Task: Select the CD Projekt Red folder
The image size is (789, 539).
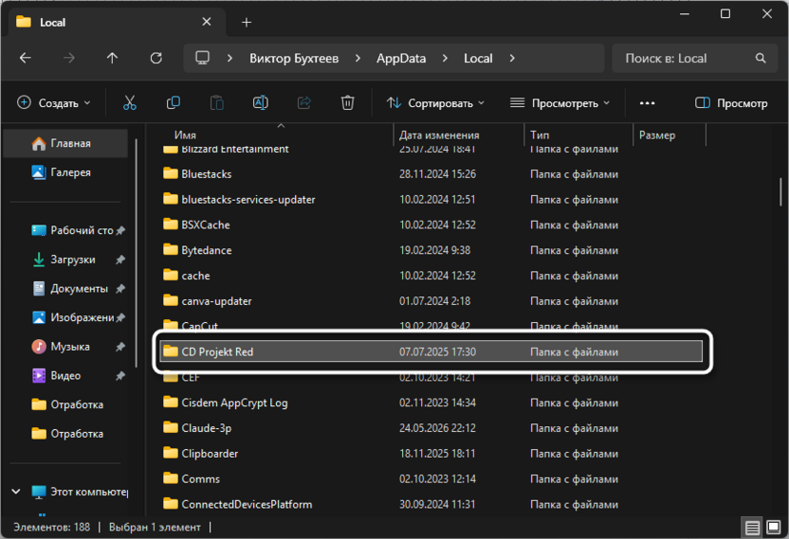Action: pyautogui.click(x=431, y=351)
